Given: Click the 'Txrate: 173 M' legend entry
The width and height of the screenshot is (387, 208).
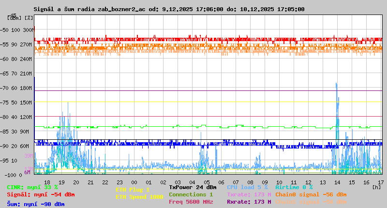Looking at the screenshot, I should (249, 194).
